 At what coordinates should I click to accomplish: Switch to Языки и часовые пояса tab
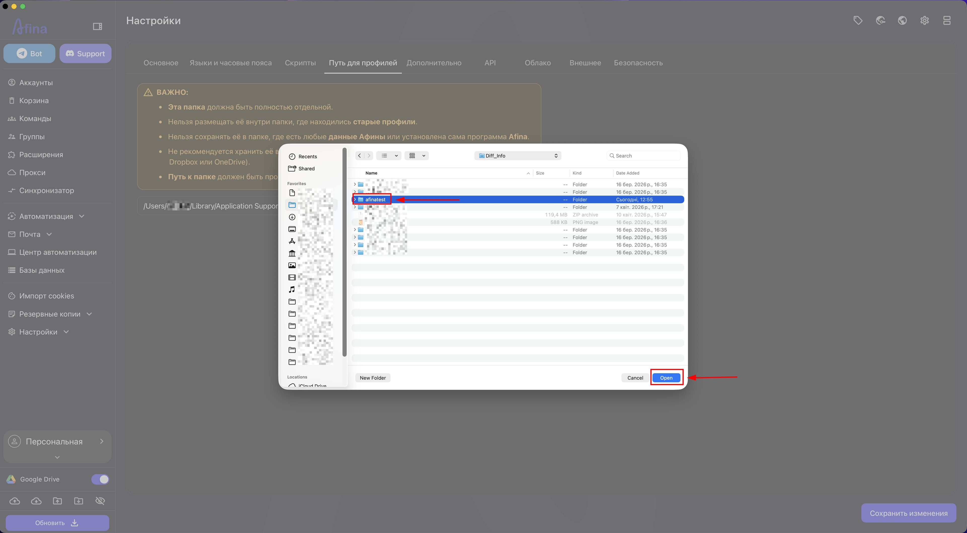(230, 63)
